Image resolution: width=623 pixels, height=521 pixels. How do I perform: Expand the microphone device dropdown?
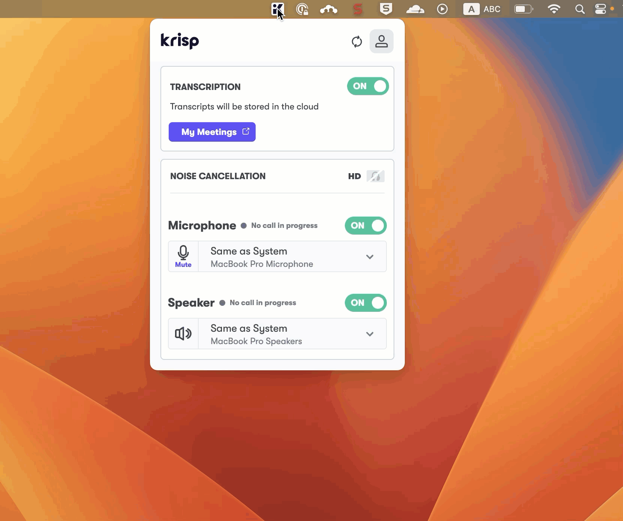point(370,257)
